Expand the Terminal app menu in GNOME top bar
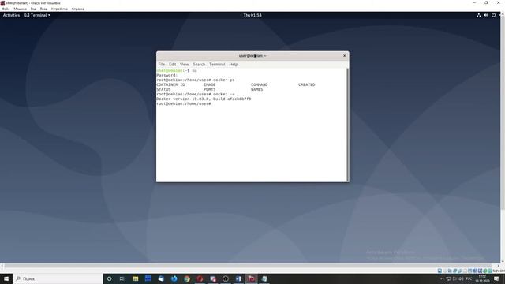This screenshot has height=284, width=505. coord(38,15)
